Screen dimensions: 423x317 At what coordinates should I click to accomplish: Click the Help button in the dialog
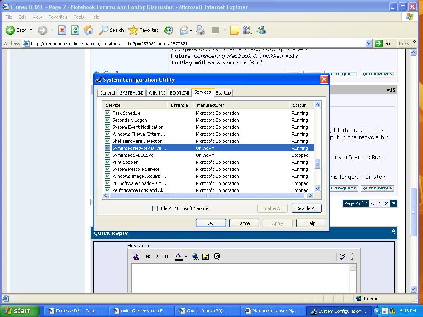pyautogui.click(x=311, y=223)
